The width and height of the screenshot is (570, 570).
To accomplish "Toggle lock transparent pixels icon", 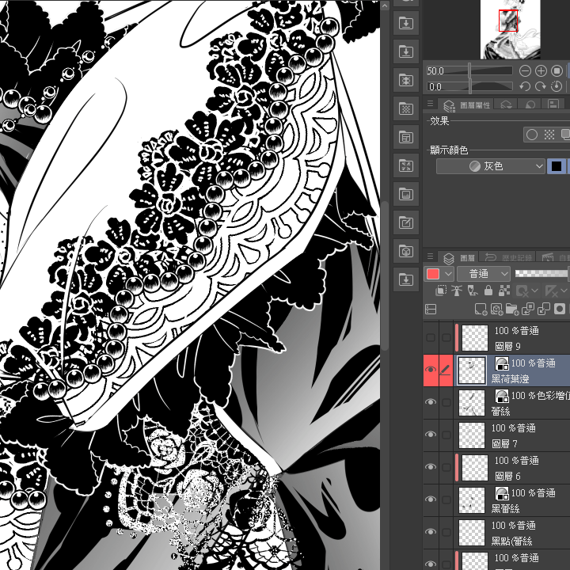I will click(x=503, y=291).
